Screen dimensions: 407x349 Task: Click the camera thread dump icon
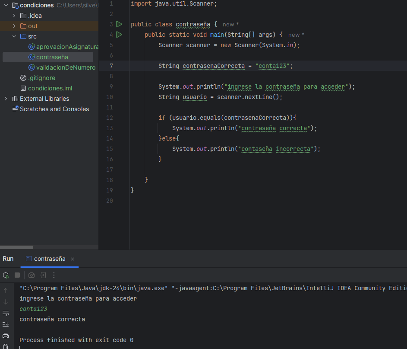(32, 275)
